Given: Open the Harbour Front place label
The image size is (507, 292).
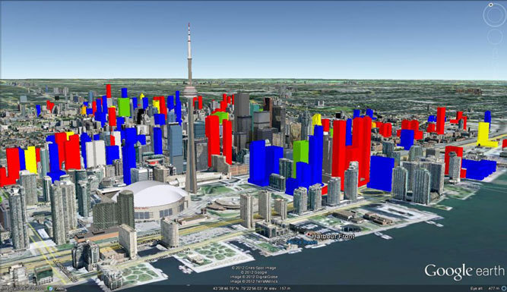Looking at the screenshot, I should click(x=334, y=237).
